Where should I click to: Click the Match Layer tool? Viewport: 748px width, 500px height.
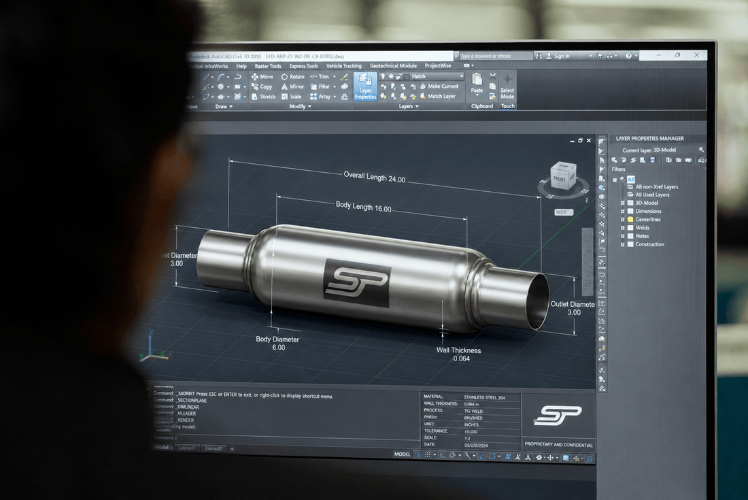click(x=438, y=97)
